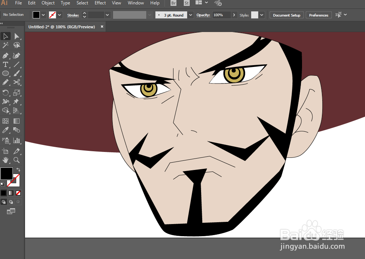
Task: Select the Curvature tool
Action: pyautogui.click(x=17, y=56)
